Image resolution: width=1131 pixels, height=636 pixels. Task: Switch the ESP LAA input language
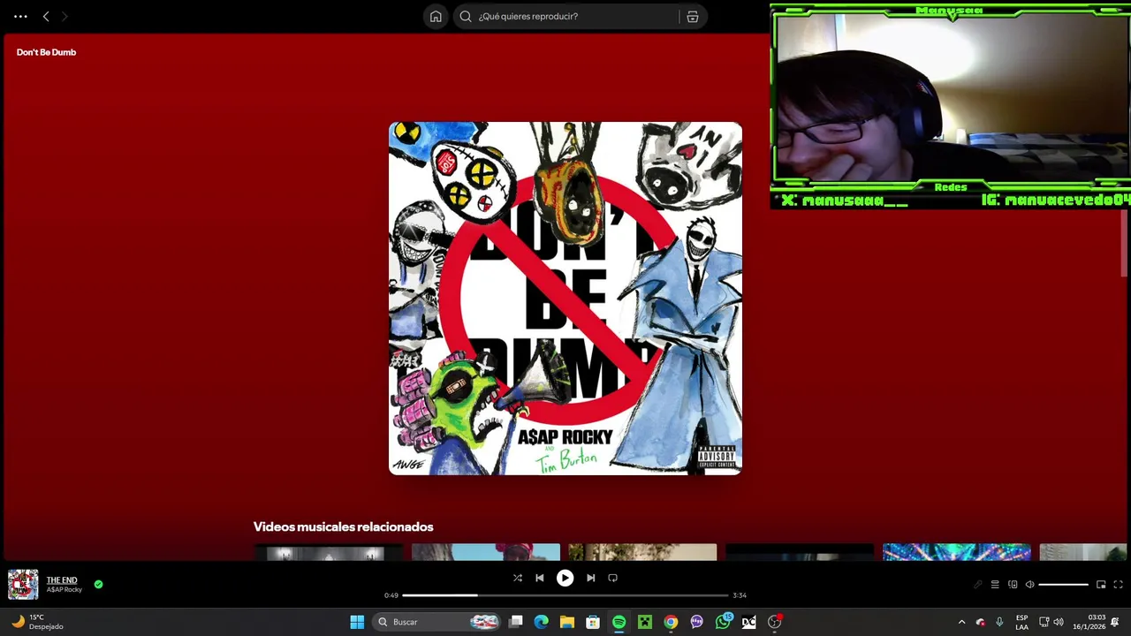pos(1021,622)
